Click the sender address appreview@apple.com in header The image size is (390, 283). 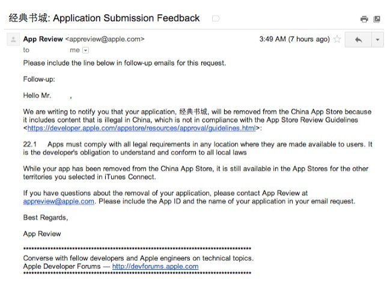105,39
